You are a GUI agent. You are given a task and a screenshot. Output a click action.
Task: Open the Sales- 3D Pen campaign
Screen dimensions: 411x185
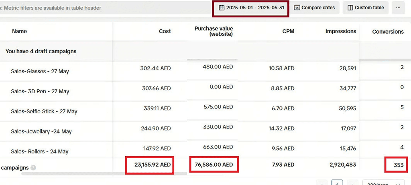[40, 91]
